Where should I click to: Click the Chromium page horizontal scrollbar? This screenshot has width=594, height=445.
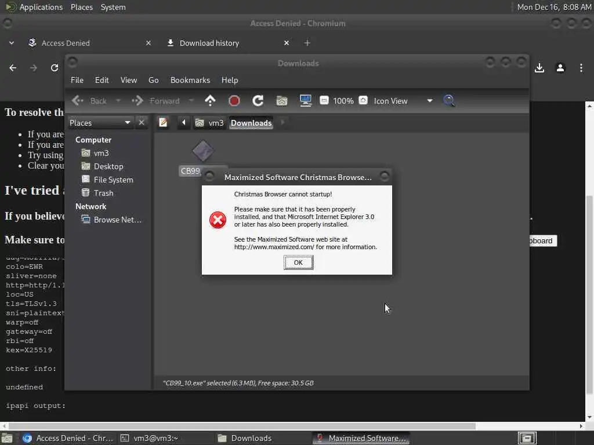(x=242, y=426)
